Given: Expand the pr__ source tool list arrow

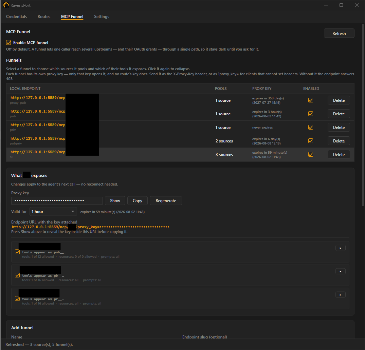Looking at the screenshot, I should click(x=340, y=295).
